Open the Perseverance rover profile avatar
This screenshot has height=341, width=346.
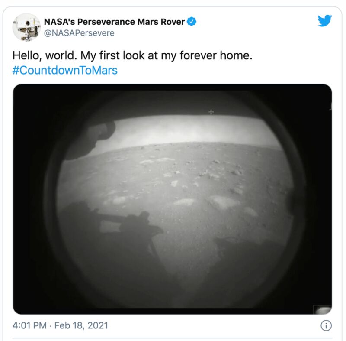pos(26,27)
